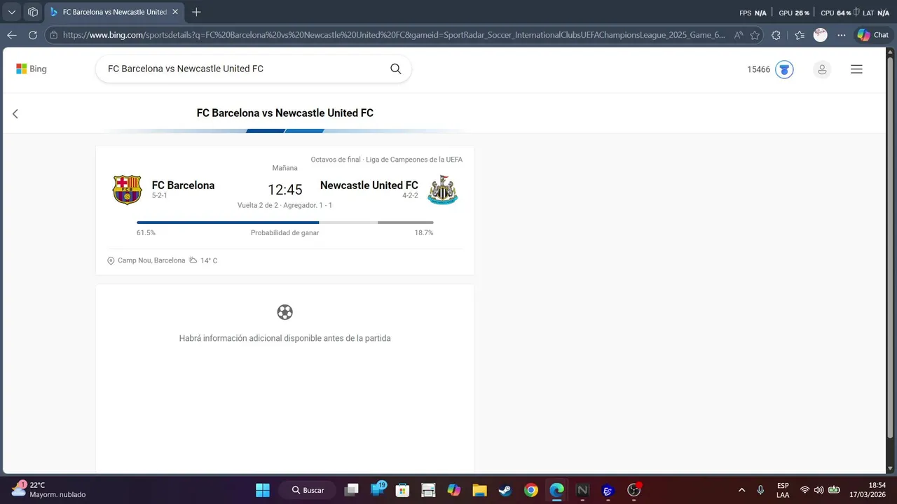
Task: Click the 18.7% win probability value
Action: [x=424, y=232]
